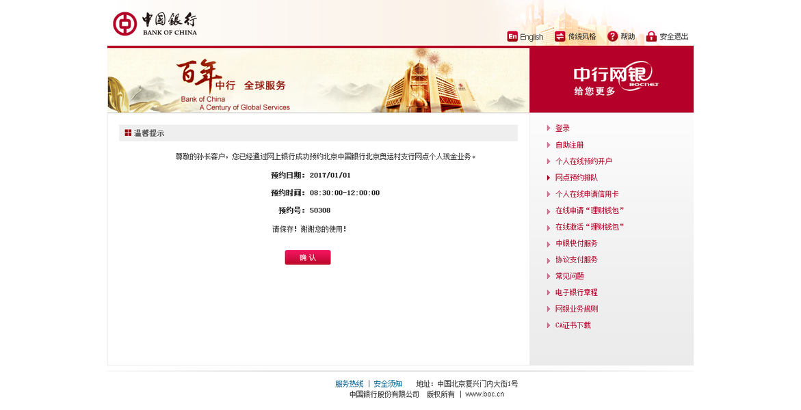Click the 传统风格 switch icon
Image resolution: width=801 pixels, height=410 pixels.
(560, 36)
